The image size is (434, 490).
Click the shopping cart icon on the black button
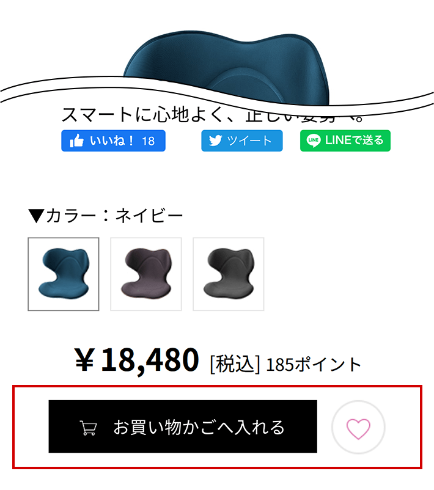pyautogui.click(x=89, y=428)
